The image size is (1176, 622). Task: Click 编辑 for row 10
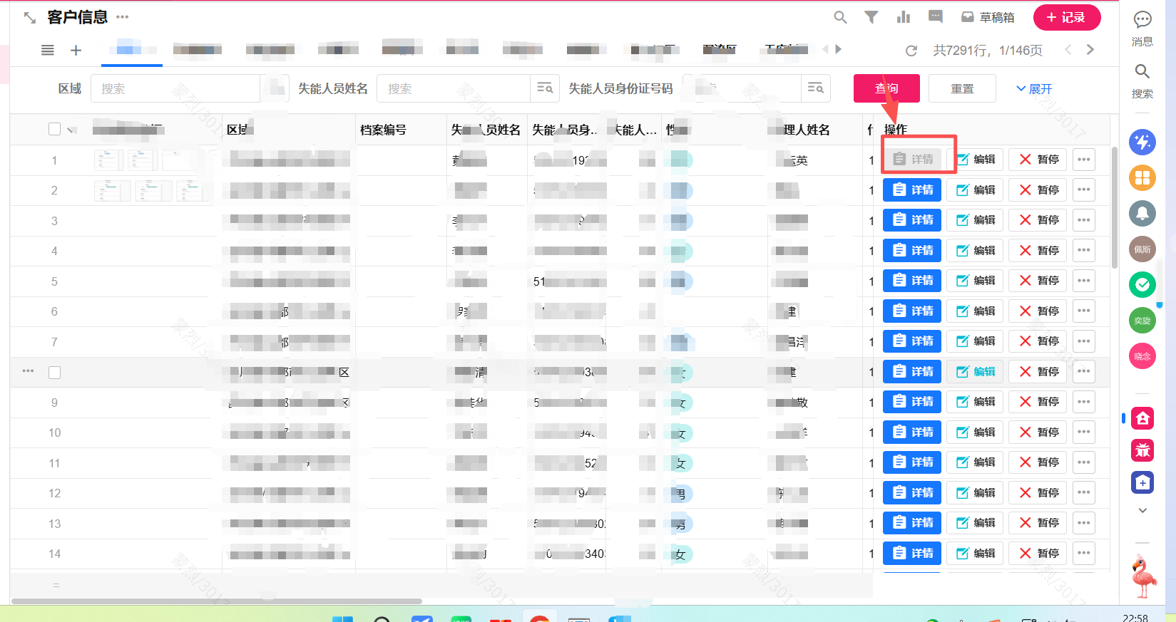pos(976,432)
